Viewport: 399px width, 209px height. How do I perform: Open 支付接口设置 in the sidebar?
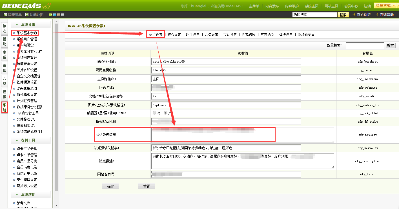[27, 180]
